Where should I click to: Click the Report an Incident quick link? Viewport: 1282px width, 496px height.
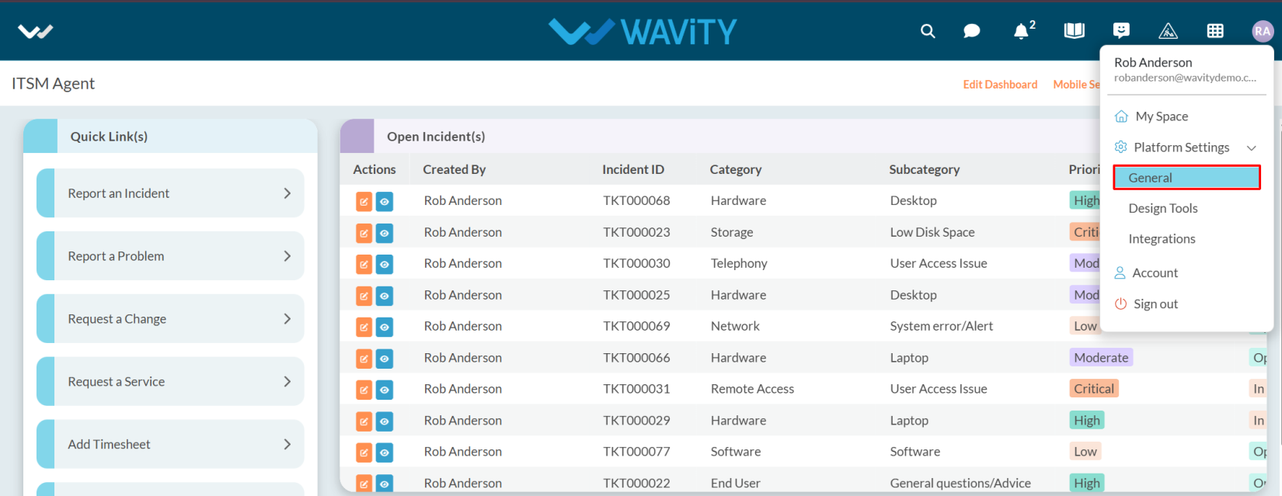(x=170, y=193)
